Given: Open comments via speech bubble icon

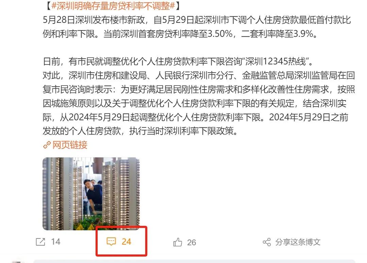Looking at the screenshot, I should [x=111, y=241].
